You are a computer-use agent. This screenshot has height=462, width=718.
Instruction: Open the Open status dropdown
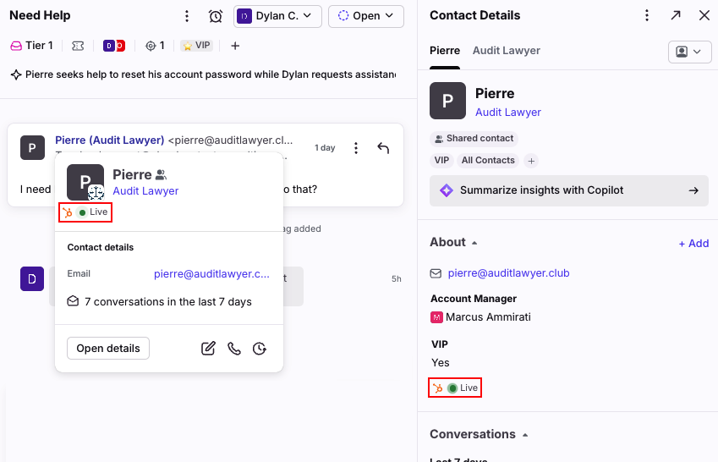(x=366, y=16)
